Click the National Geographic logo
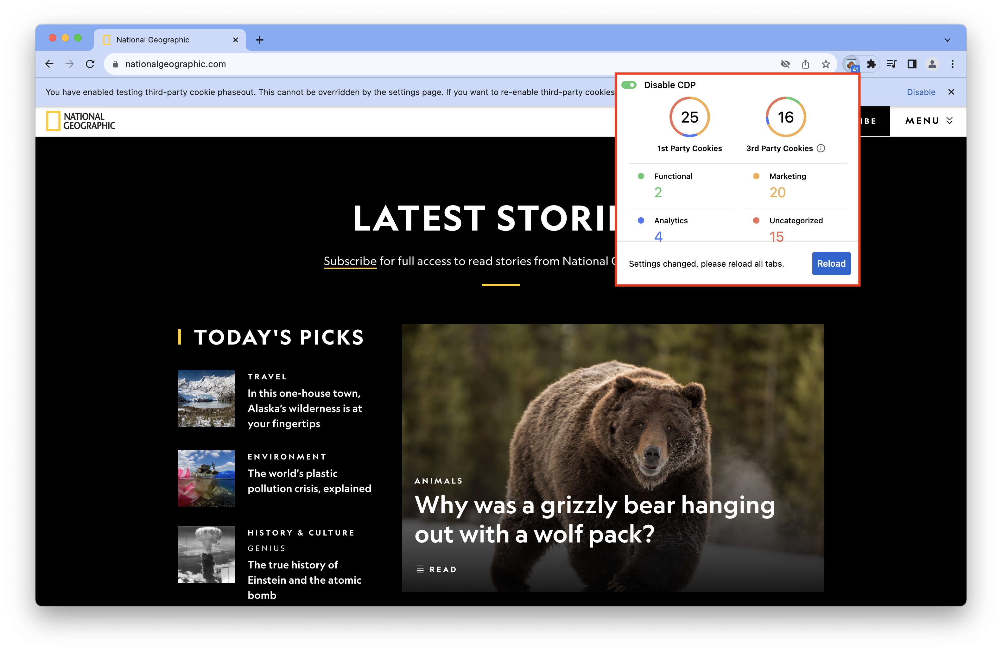The image size is (1002, 653). [x=81, y=121]
